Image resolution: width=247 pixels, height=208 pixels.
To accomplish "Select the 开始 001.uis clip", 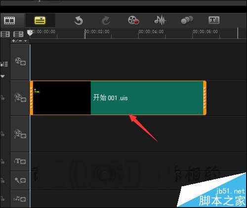I will click(x=118, y=98).
